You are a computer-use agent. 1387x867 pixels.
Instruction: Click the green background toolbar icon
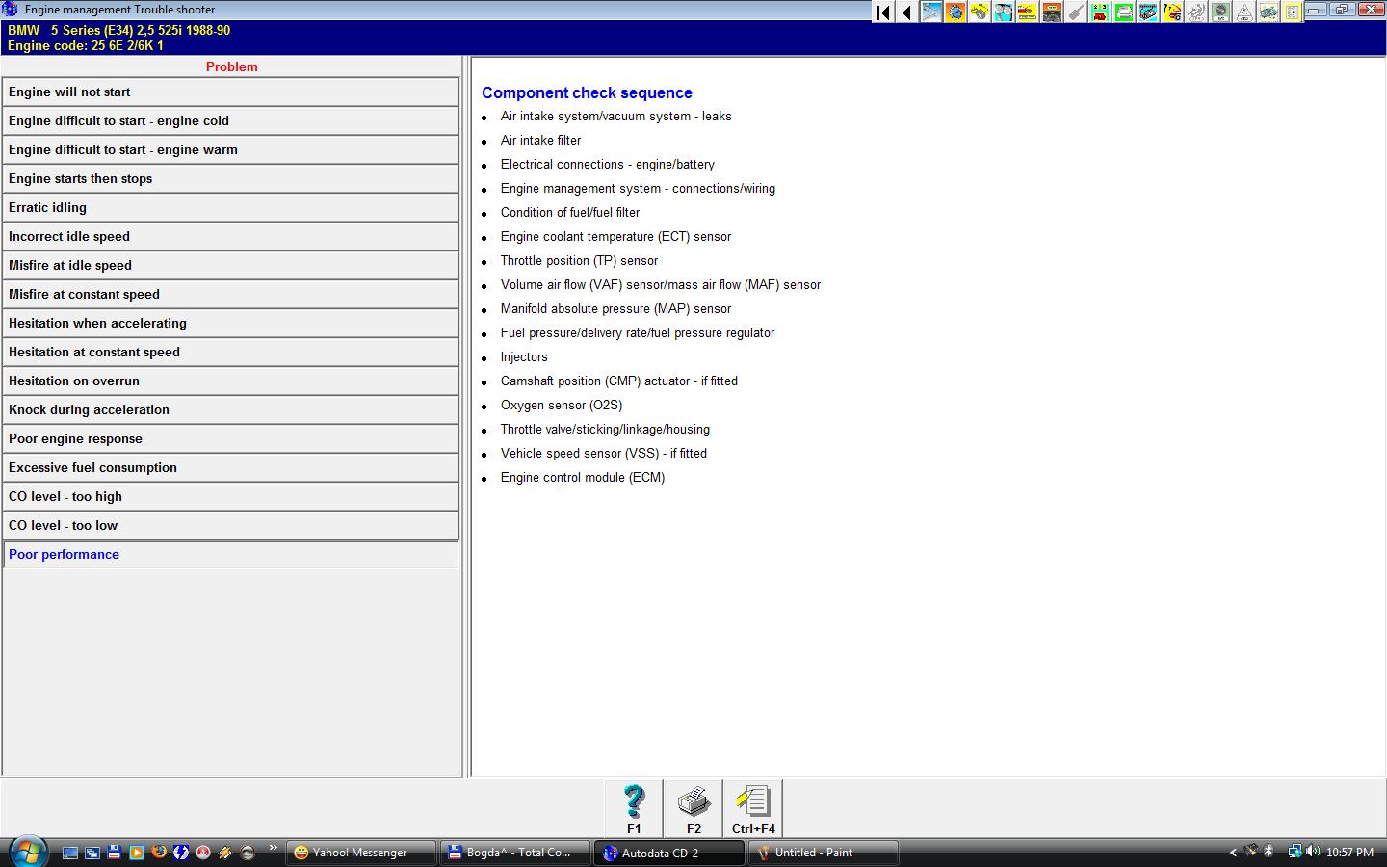1124,13
